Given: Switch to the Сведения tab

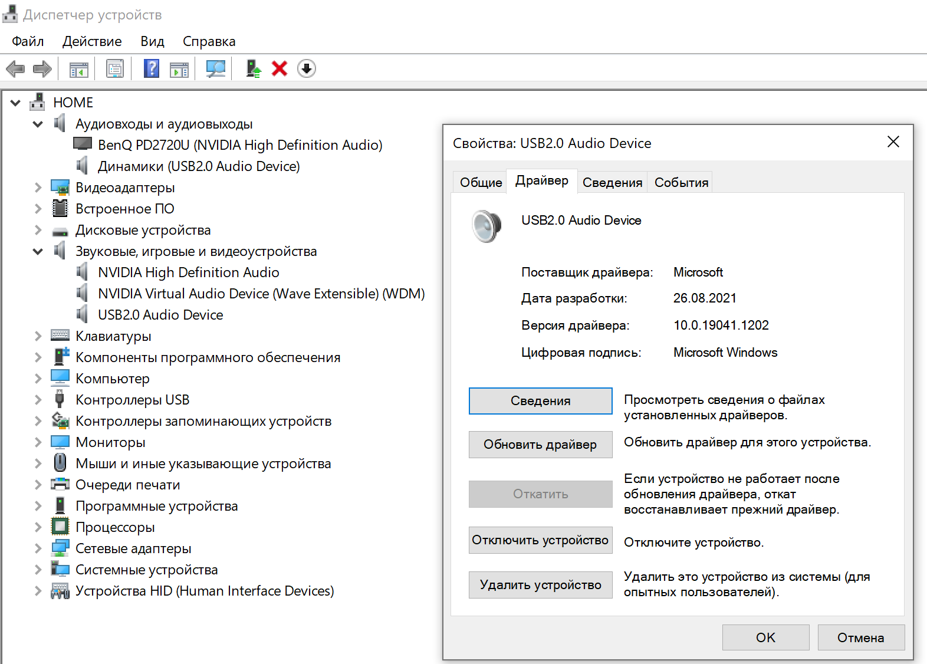Looking at the screenshot, I should [612, 182].
